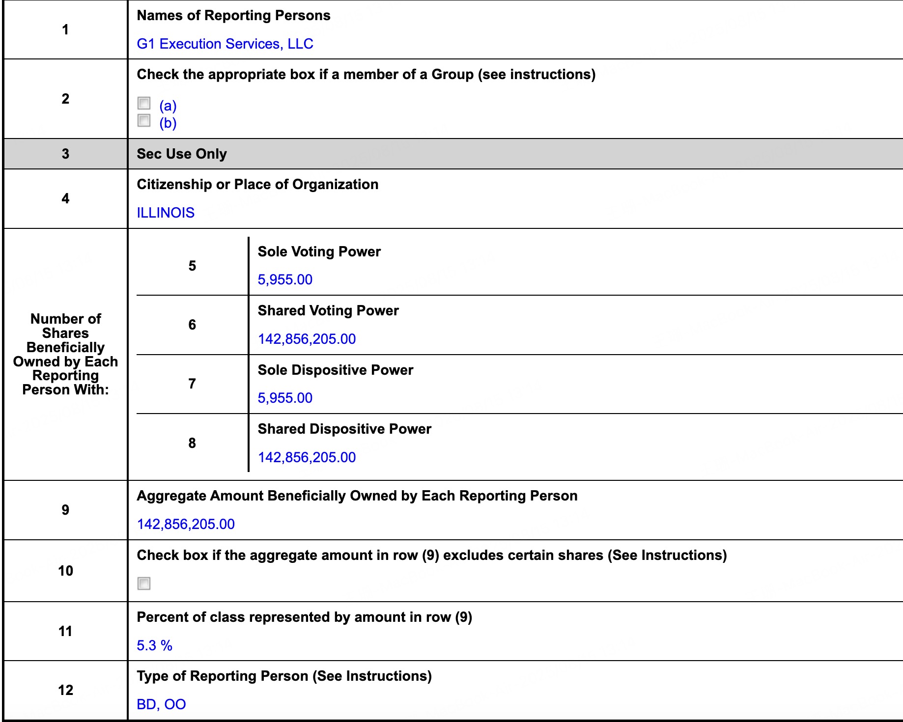Viewport: 903px width, 722px height.
Task: Click the Check the appropriate box heading in row 2
Action: (366, 75)
